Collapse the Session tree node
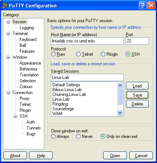Image resolution: width=157 pixels, height=163 pixels. [8, 22]
